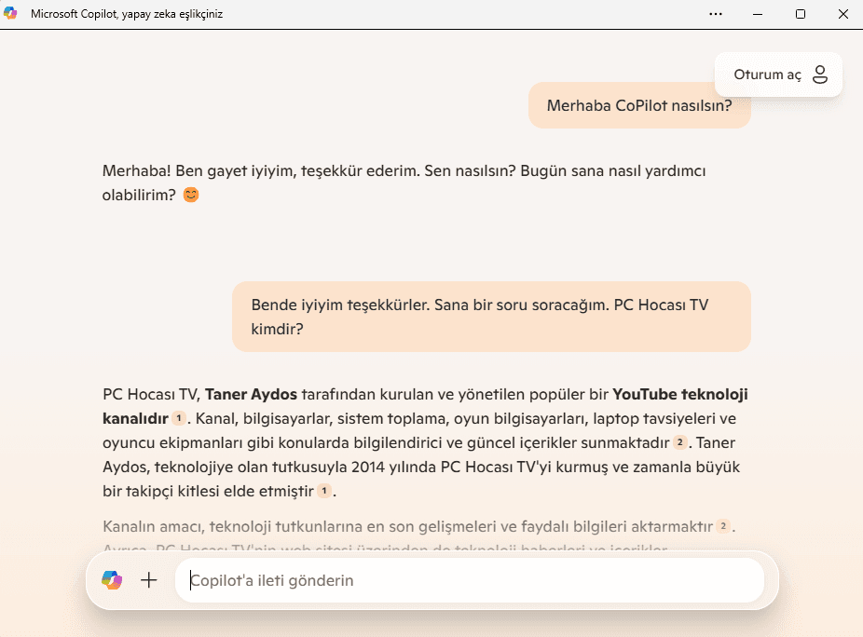Click citation badge 1 after "elde etmiştir"
Viewport: 863px width, 637px height.
pos(324,490)
